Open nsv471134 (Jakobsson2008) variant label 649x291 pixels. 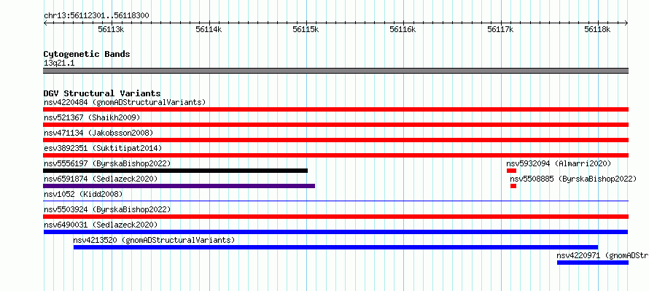pos(98,133)
